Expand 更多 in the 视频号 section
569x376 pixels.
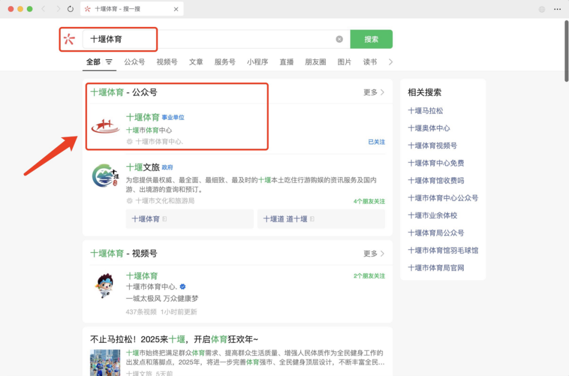[x=374, y=254]
